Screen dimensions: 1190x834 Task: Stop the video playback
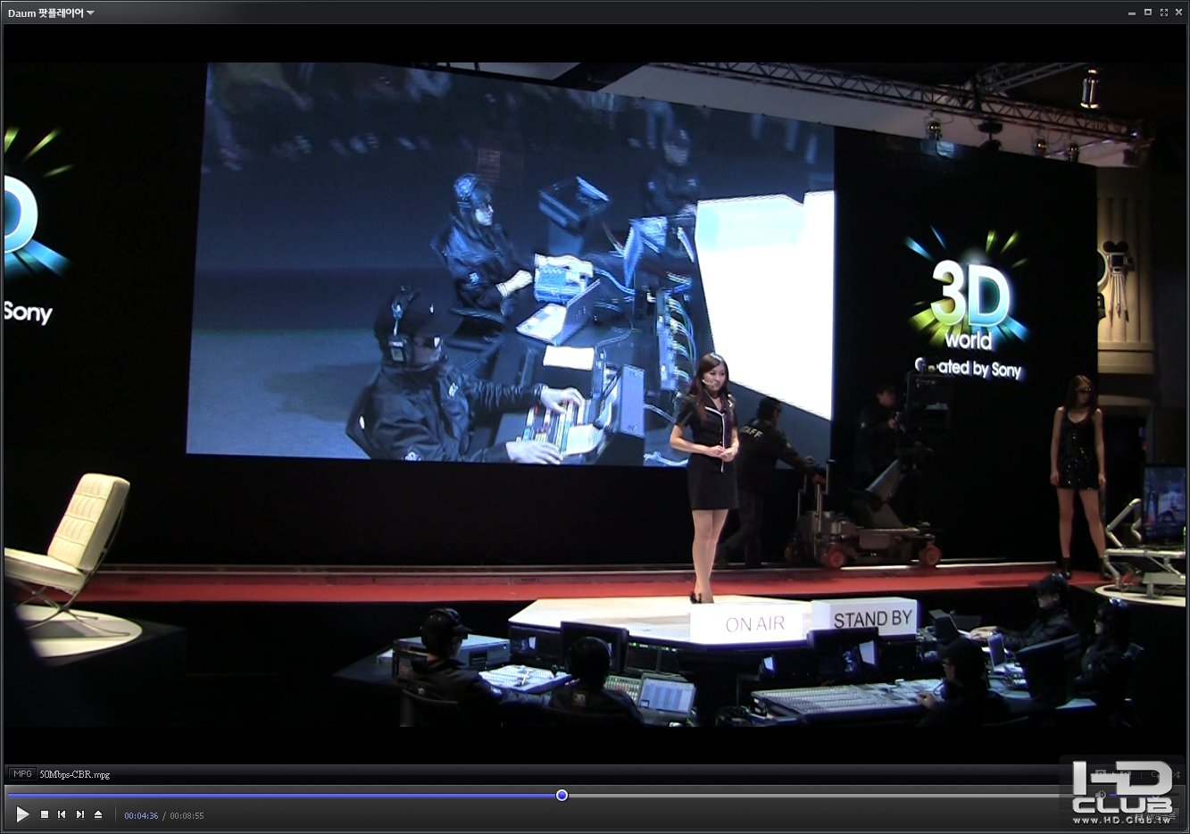[x=45, y=814]
